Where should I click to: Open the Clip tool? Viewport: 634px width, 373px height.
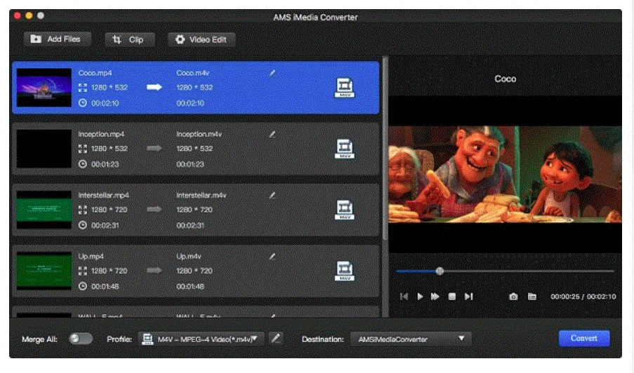[130, 39]
